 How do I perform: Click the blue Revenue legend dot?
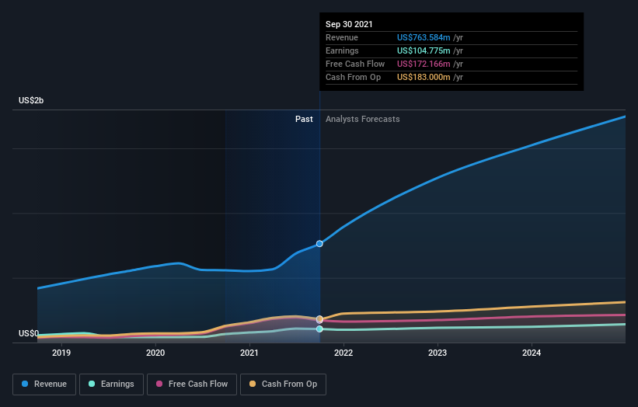pos(25,384)
